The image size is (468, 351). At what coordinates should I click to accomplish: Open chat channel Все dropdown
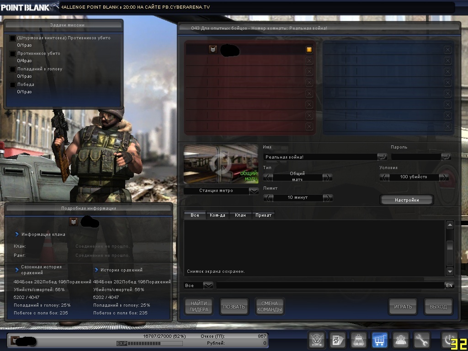pos(208,286)
